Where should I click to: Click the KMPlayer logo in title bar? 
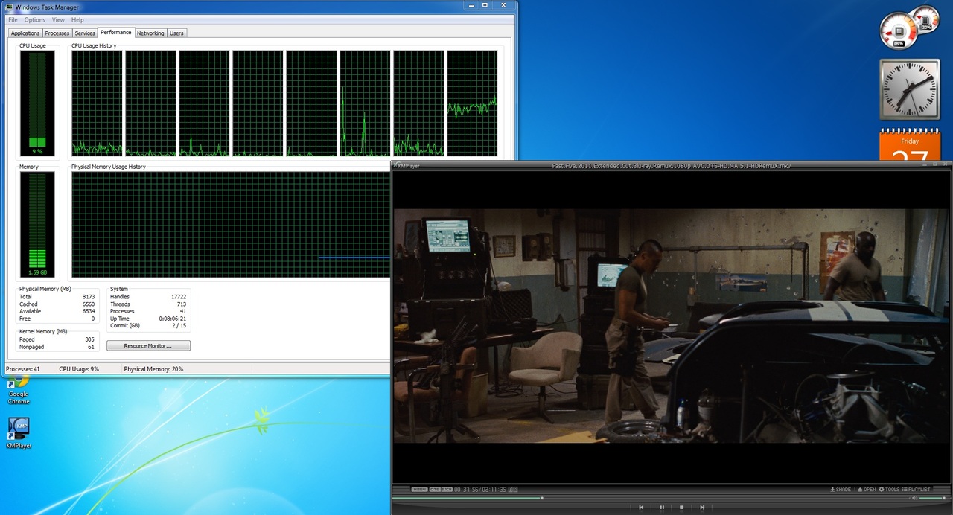point(407,166)
